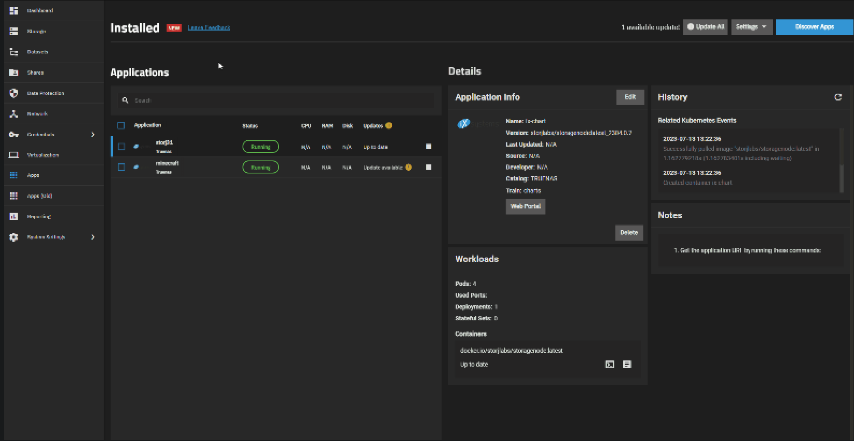
Task: View container logs icon in Workloads
Action: point(627,364)
